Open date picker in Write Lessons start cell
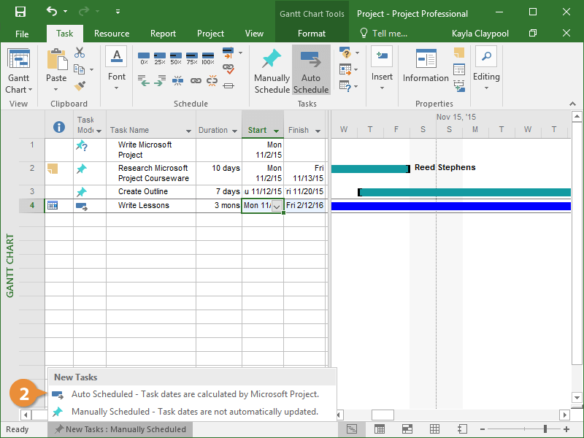This screenshot has height=438, width=584. [x=277, y=206]
